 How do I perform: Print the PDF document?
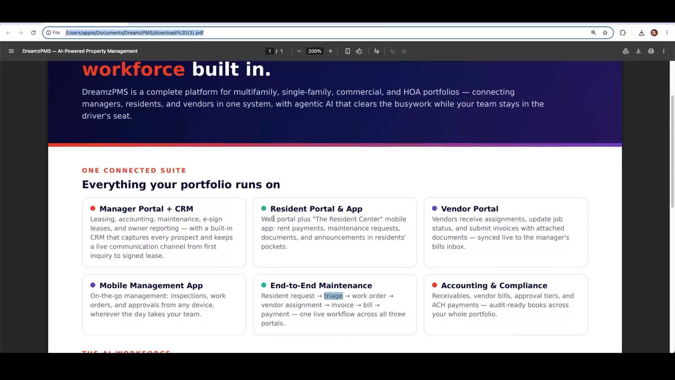click(651, 51)
